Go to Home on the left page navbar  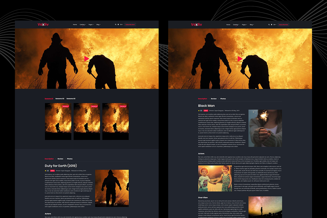(x=75, y=25)
